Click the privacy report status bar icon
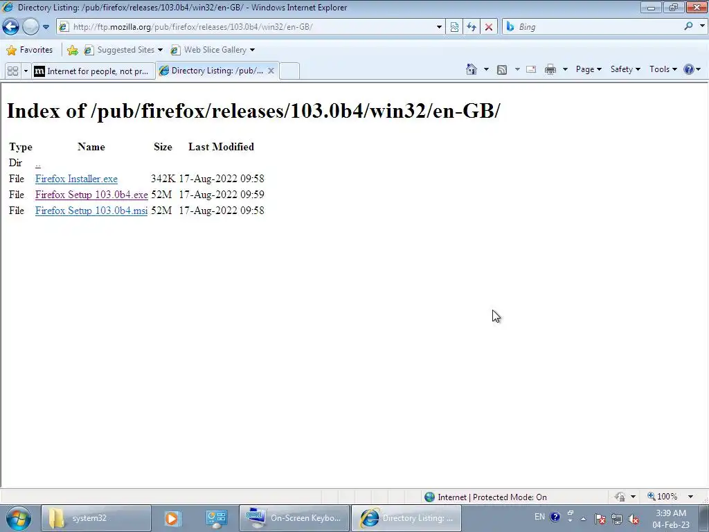Image resolution: width=709 pixels, height=532 pixels. (620, 497)
